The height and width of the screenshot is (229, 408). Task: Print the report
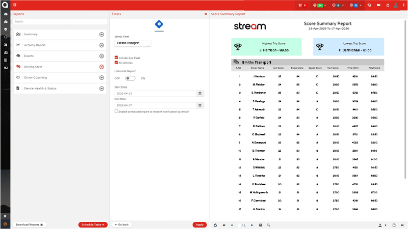click(x=261, y=225)
